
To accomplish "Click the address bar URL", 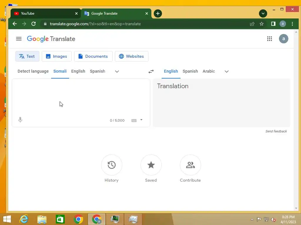I will coord(95,24).
